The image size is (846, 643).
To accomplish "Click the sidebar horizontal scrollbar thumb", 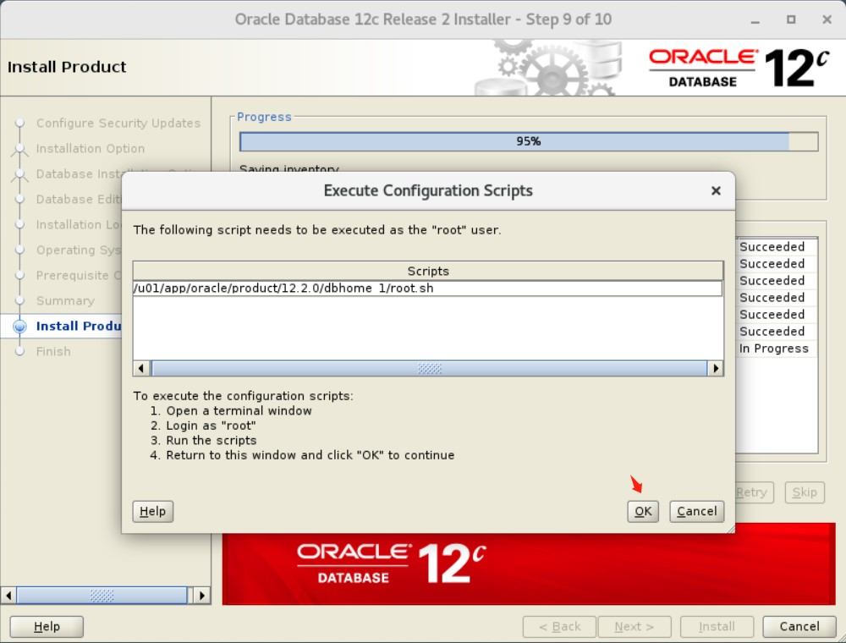I will pyautogui.click(x=102, y=596).
